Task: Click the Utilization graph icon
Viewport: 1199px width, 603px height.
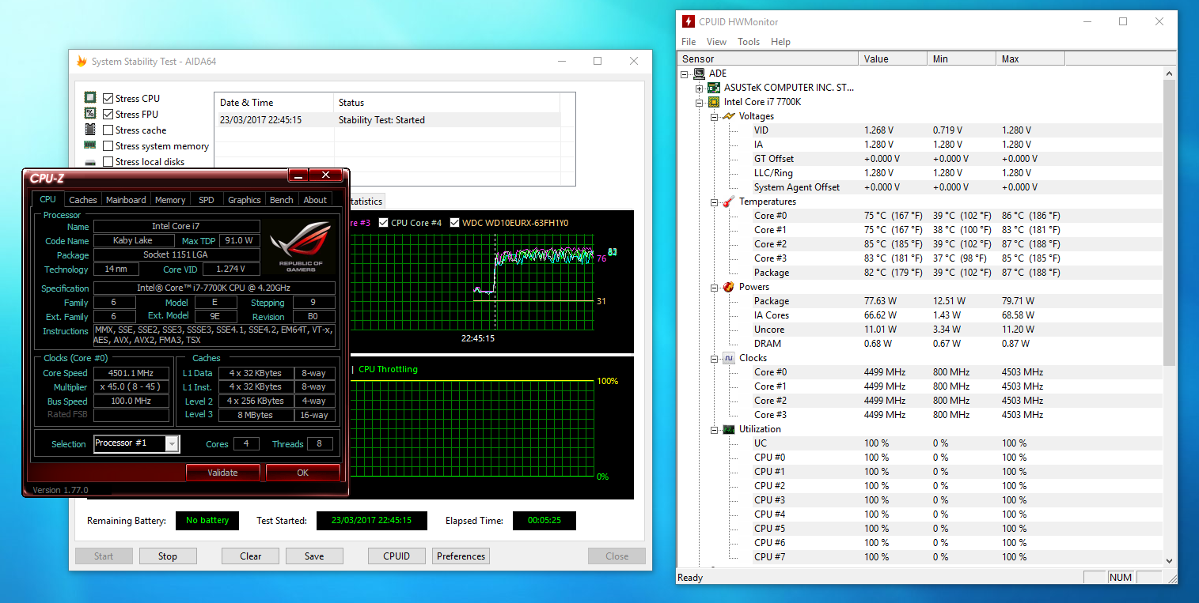Action: (729, 429)
